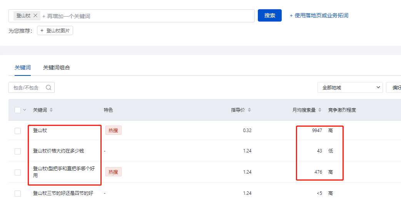The height and width of the screenshot is (201, 401).
Task: Sort by 指导价 column arrows
Action: [249, 110]
